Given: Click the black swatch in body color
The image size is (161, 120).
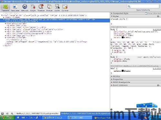Looking at the screenshot, I should tap(123, 37).
